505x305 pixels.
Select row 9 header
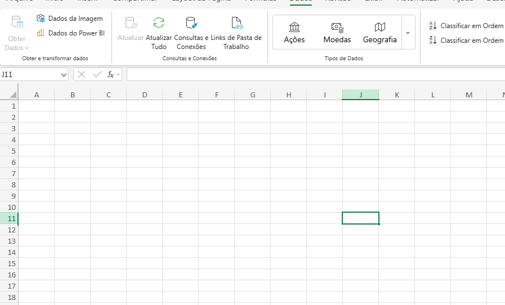click(x=9, y=196)
